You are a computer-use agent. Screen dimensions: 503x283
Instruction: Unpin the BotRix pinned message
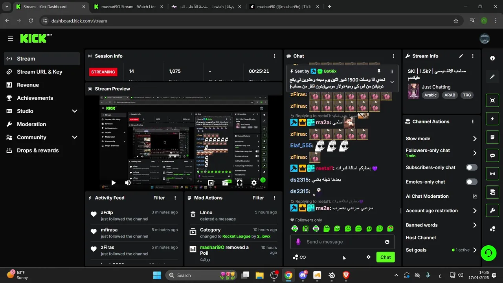pyautogui.click(x=379, y=72)
